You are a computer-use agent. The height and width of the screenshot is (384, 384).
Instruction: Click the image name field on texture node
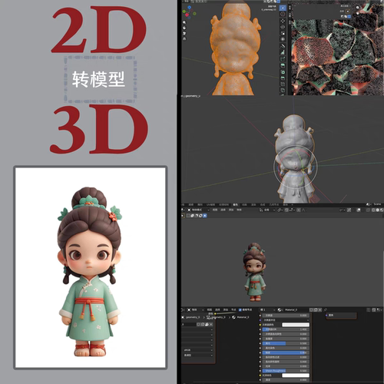click(189, 325)
